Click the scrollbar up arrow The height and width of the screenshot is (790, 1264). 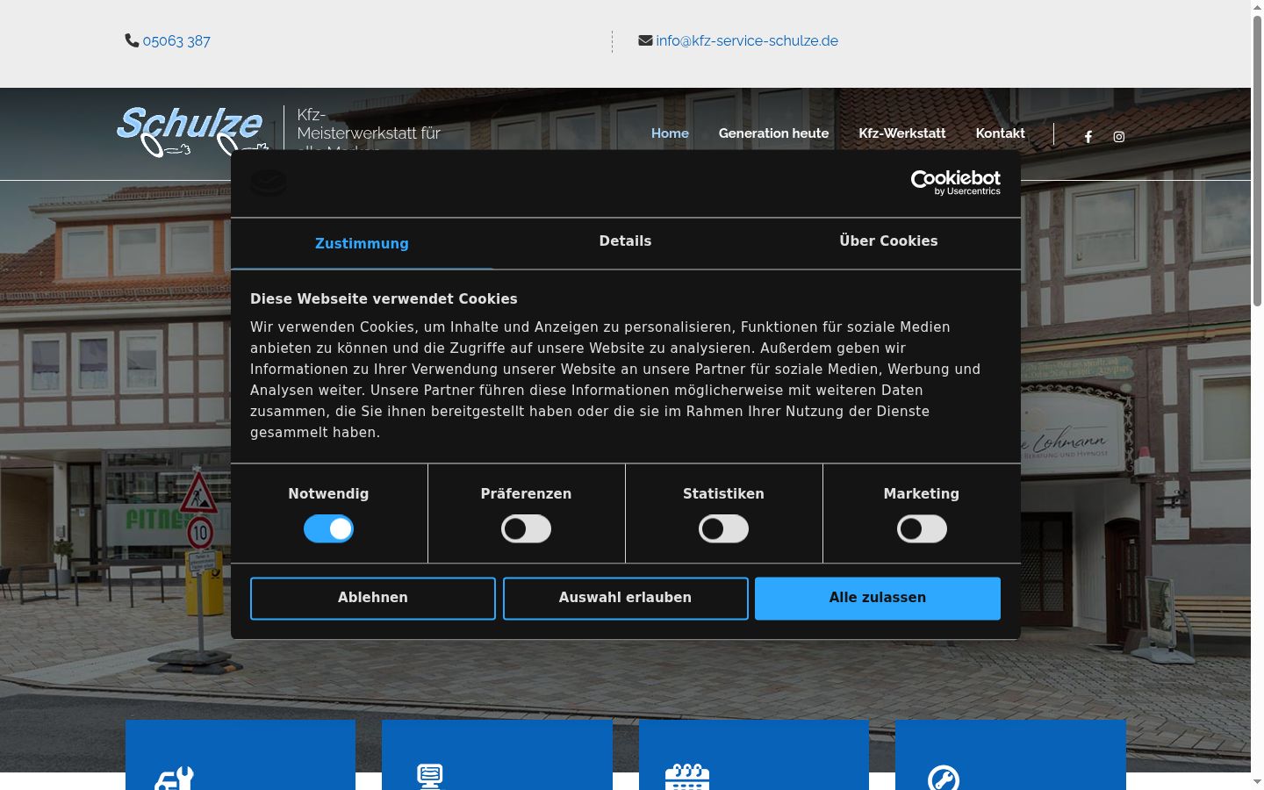(x=1257, y=6)
